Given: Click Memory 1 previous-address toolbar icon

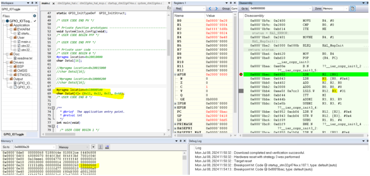Looking at the screenshot, I should pos(100,147).
